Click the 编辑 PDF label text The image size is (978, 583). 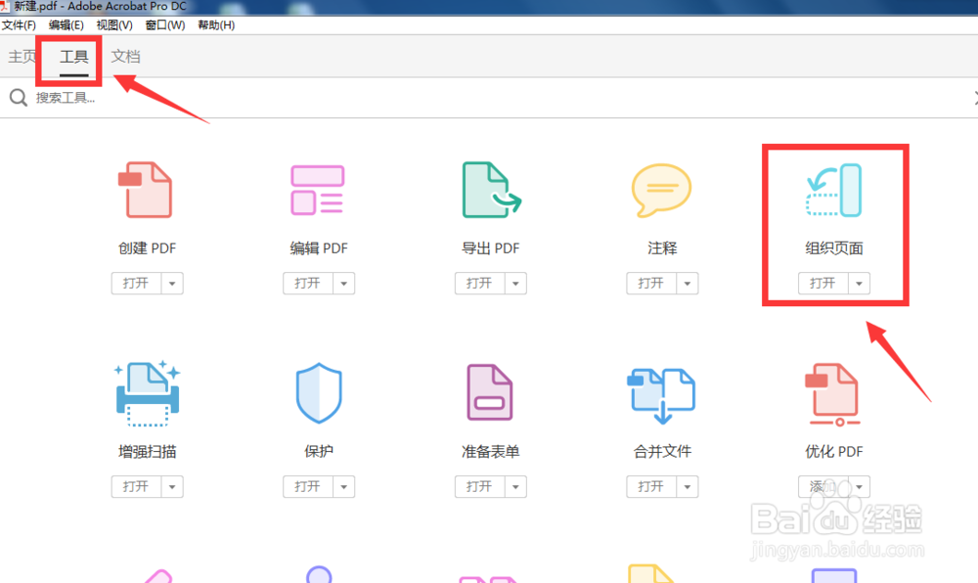point(319,248)
